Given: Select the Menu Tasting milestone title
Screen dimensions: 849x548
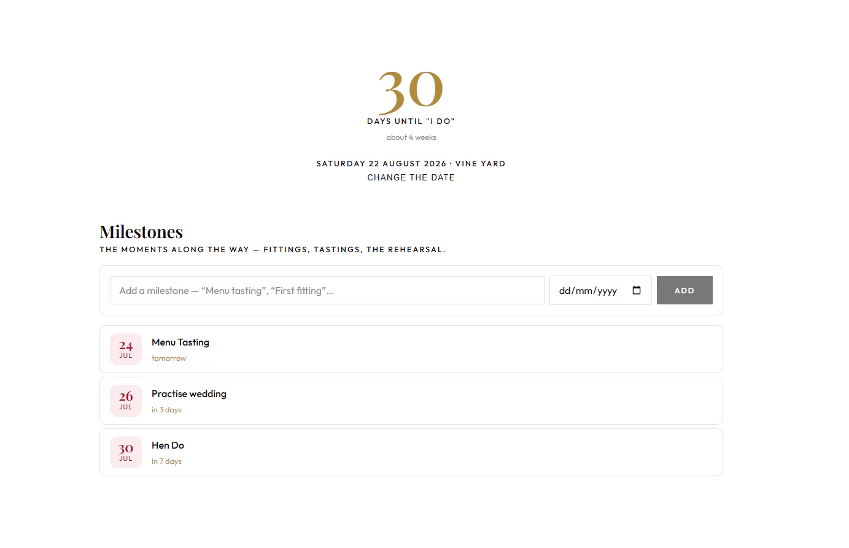Looking at the screenshot, I should 180,342.
